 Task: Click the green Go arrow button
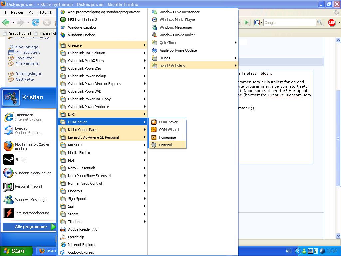coord(246,22)
